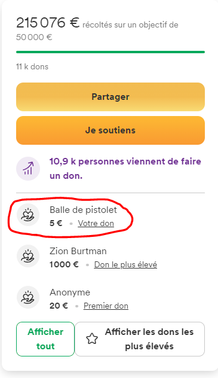
Task: Select donor name Zion Burtman
Action: point(78,251)
